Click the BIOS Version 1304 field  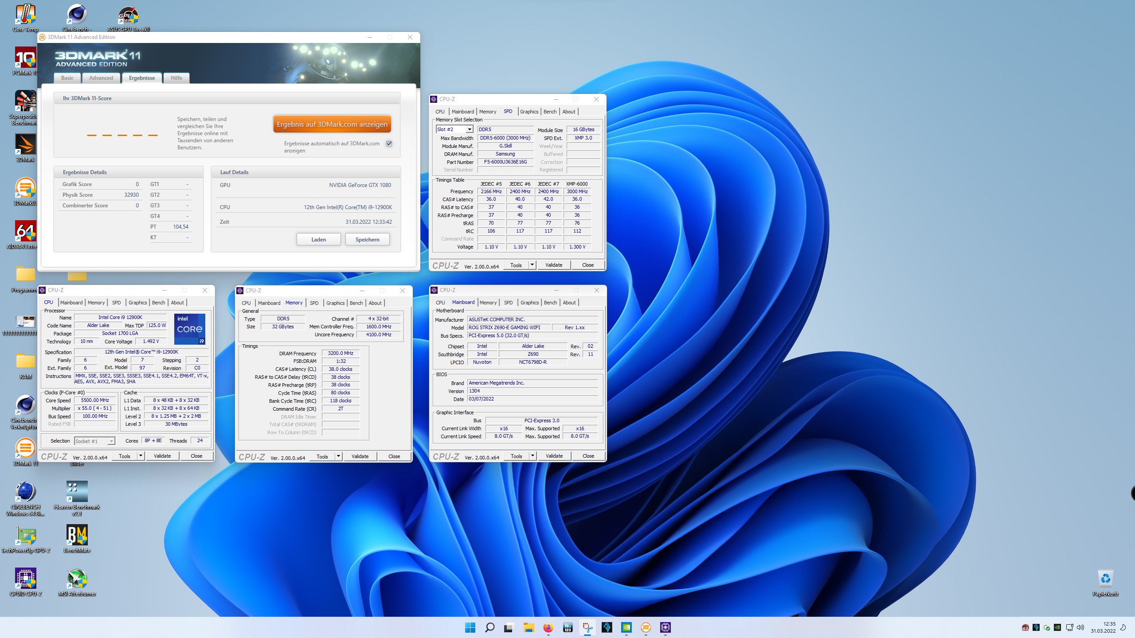532,391
